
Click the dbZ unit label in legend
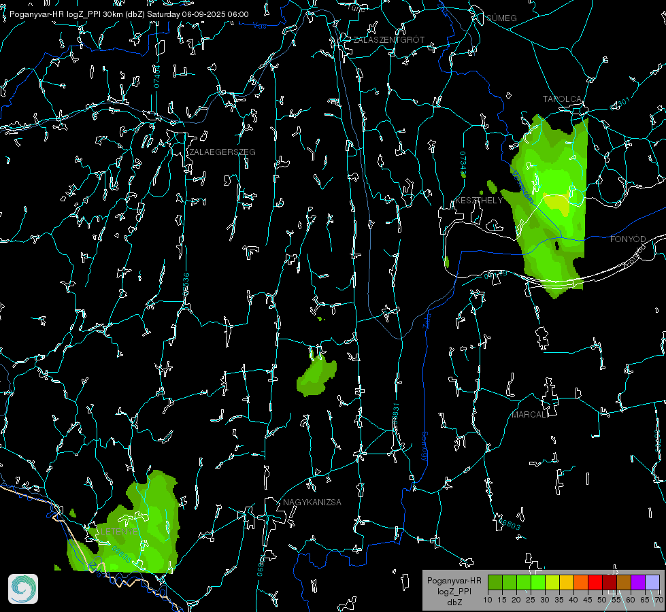pyautogui.click(x=454, y=602)
